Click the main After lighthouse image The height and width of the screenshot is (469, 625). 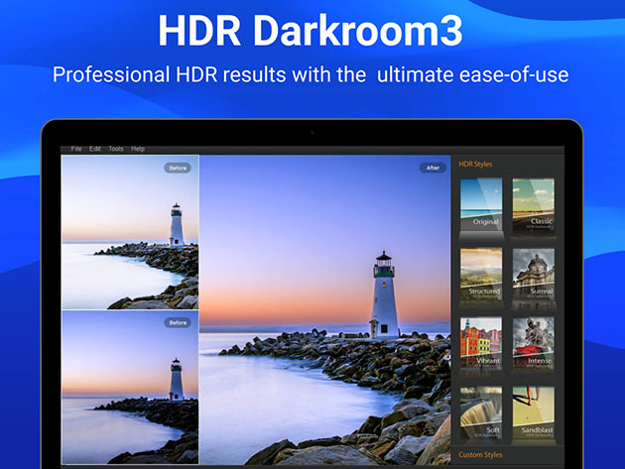pos(324,309)
